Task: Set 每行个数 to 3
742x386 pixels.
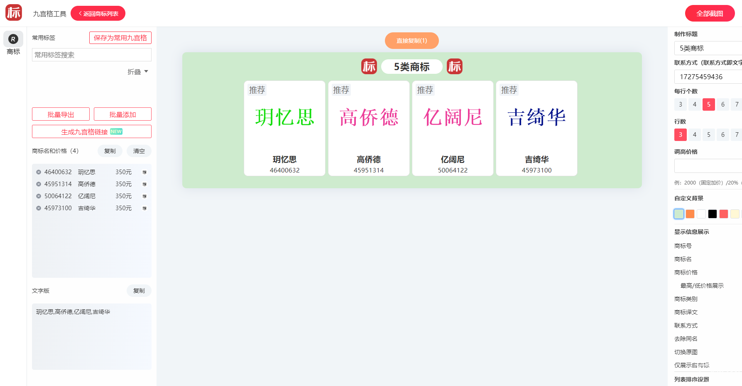Action: [680, 104]
